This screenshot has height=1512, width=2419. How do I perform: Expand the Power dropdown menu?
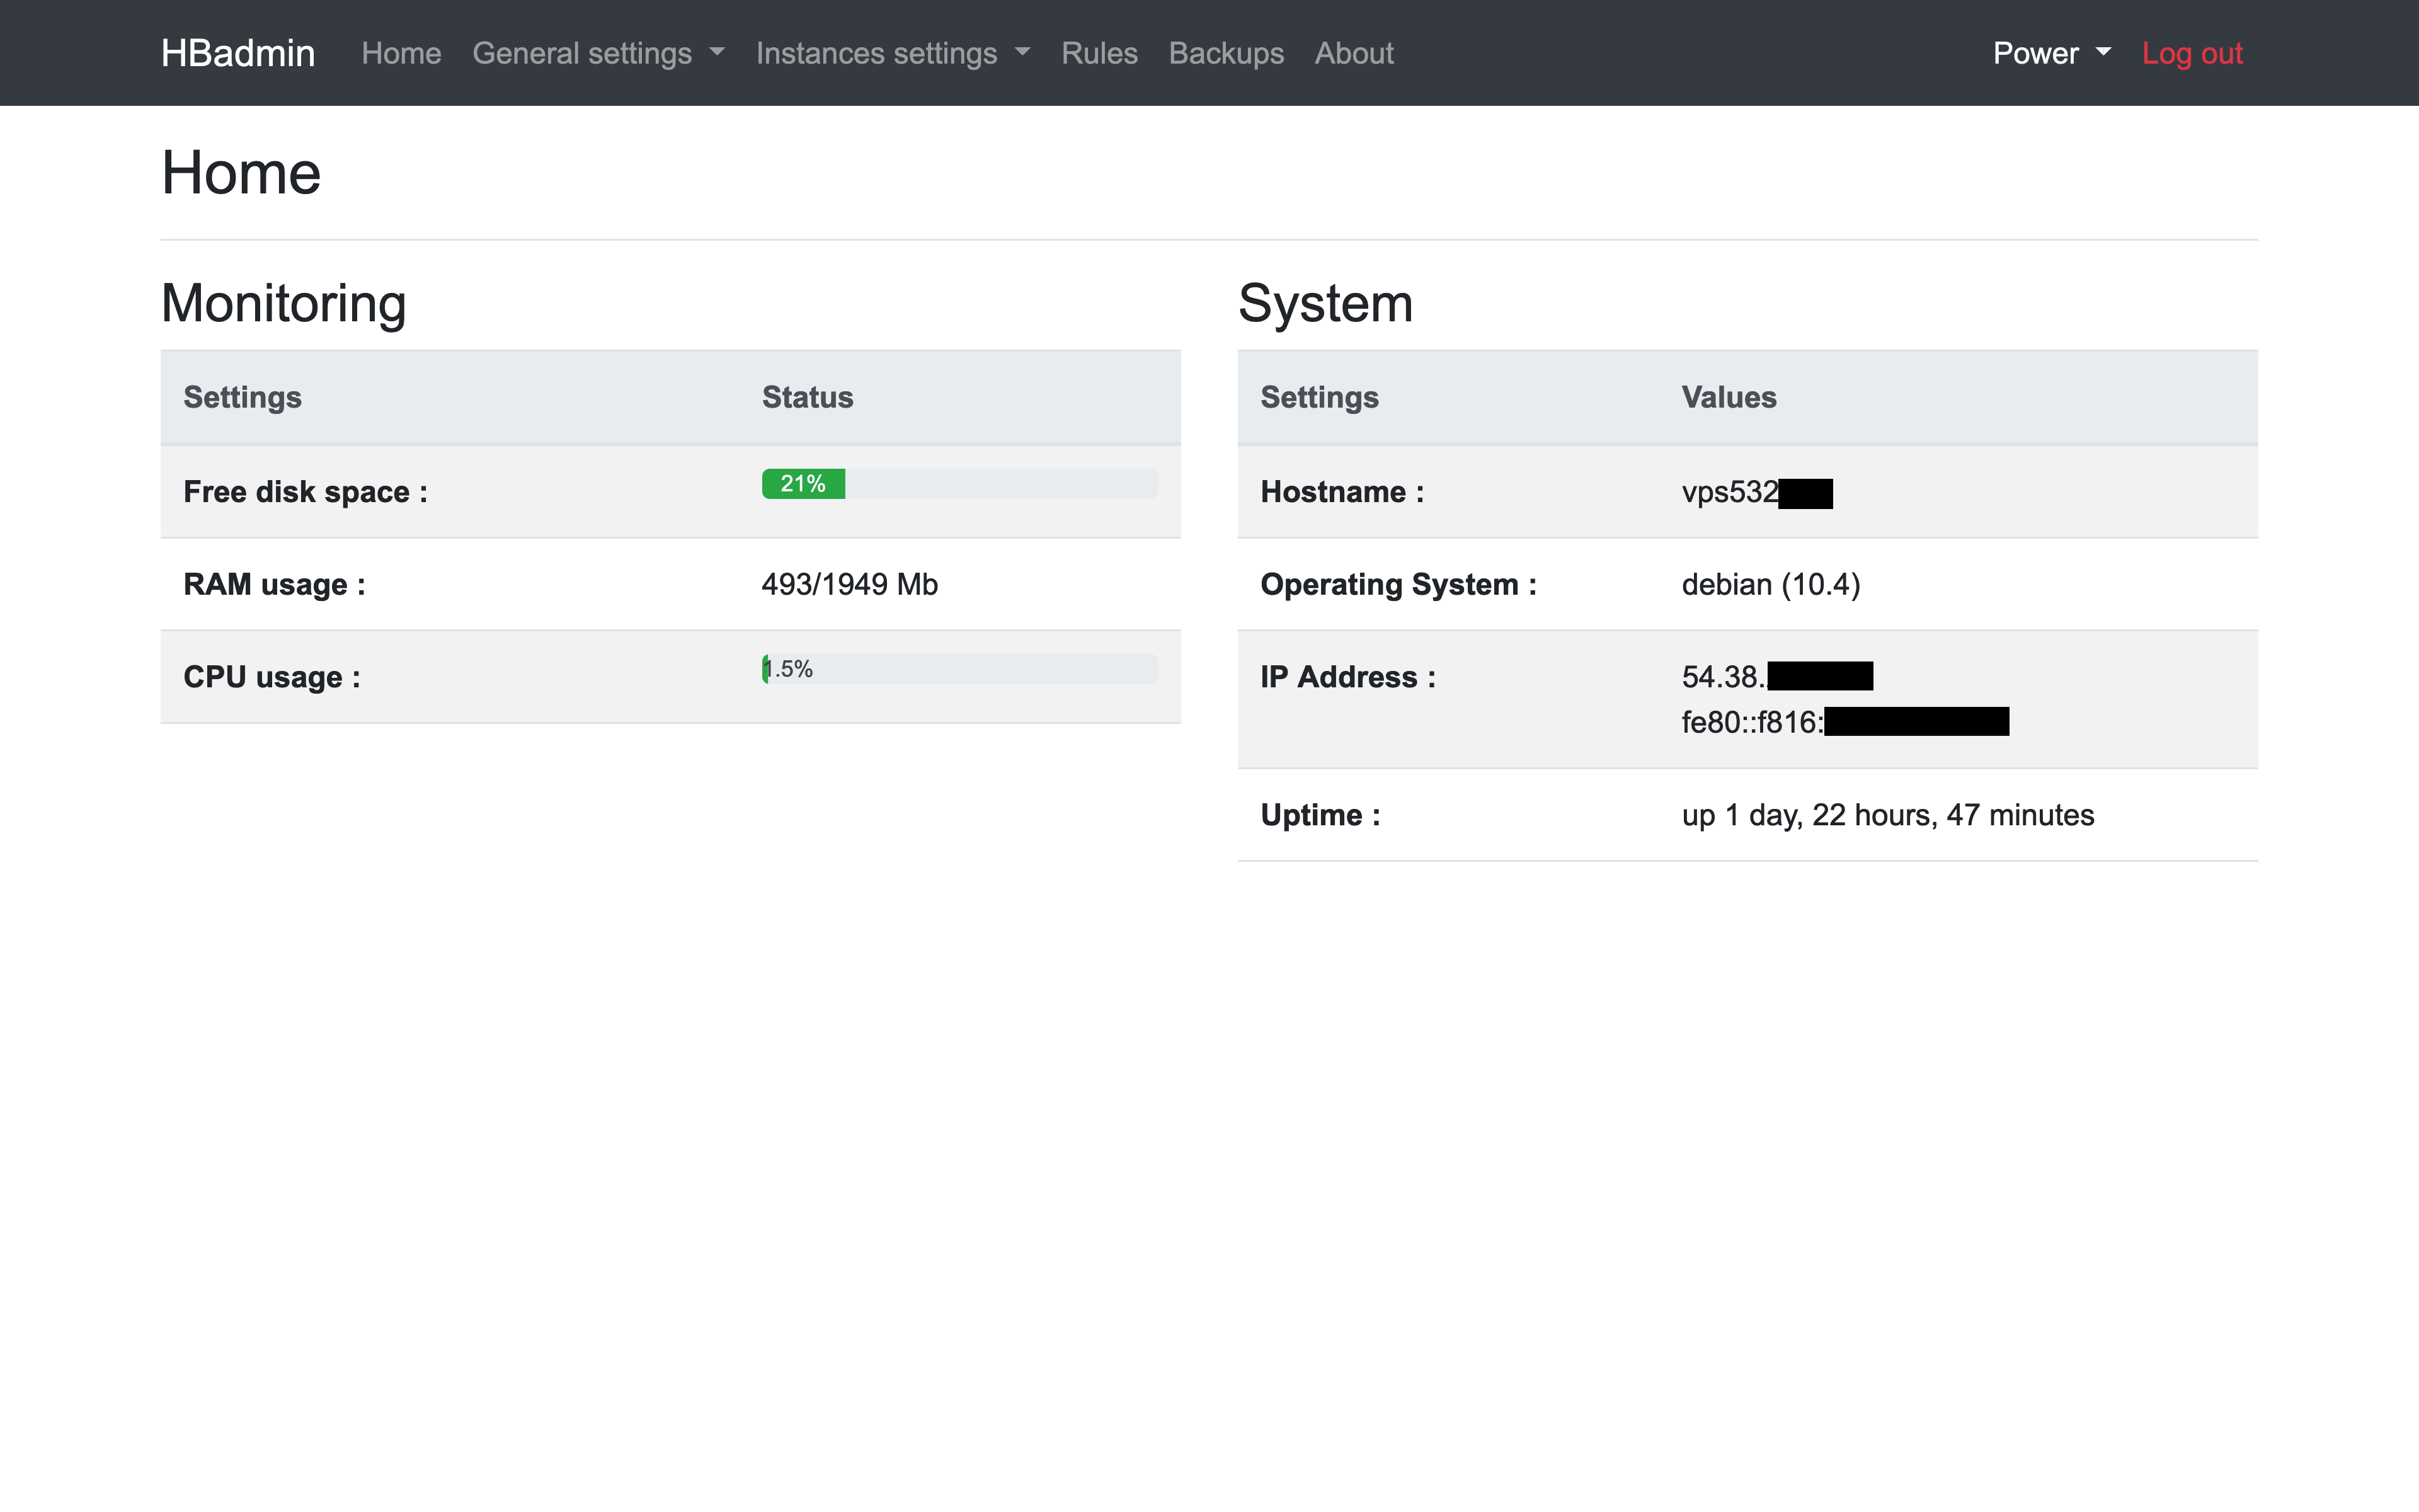pyautogui.click(x=2050, y=53)
